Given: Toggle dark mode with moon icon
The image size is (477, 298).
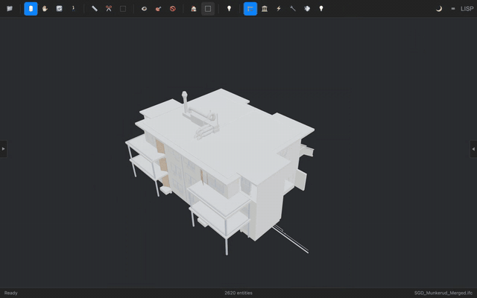Looking at the screenshot, I should pyautogui.click(x=439, y=8).
